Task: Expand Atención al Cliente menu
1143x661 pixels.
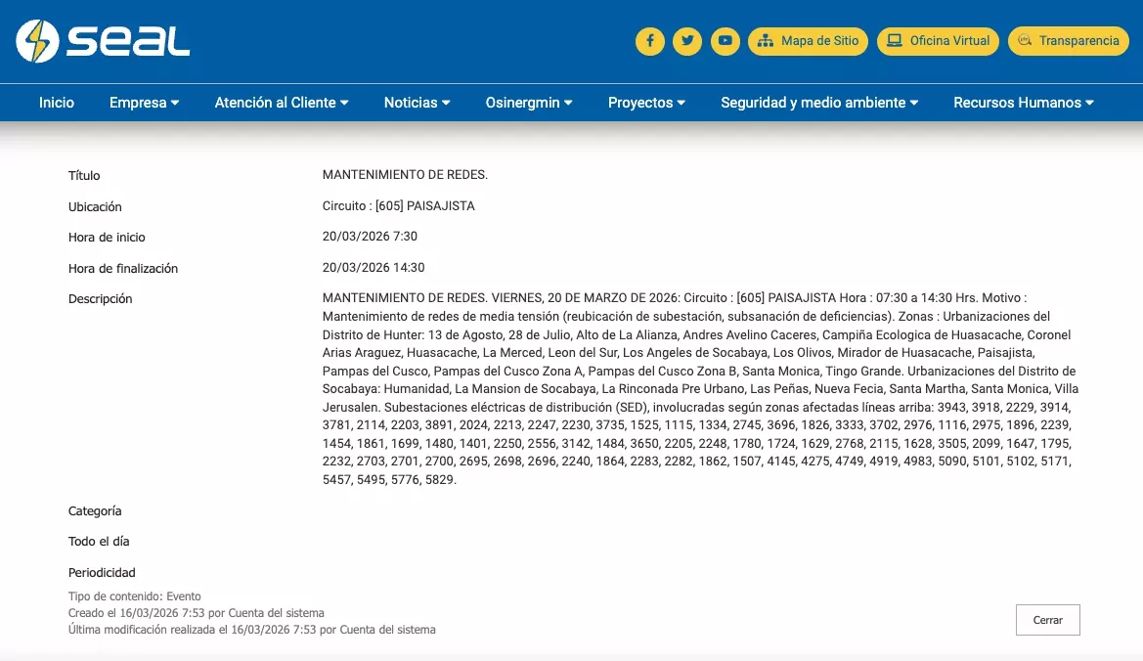Action: point(282,103)
